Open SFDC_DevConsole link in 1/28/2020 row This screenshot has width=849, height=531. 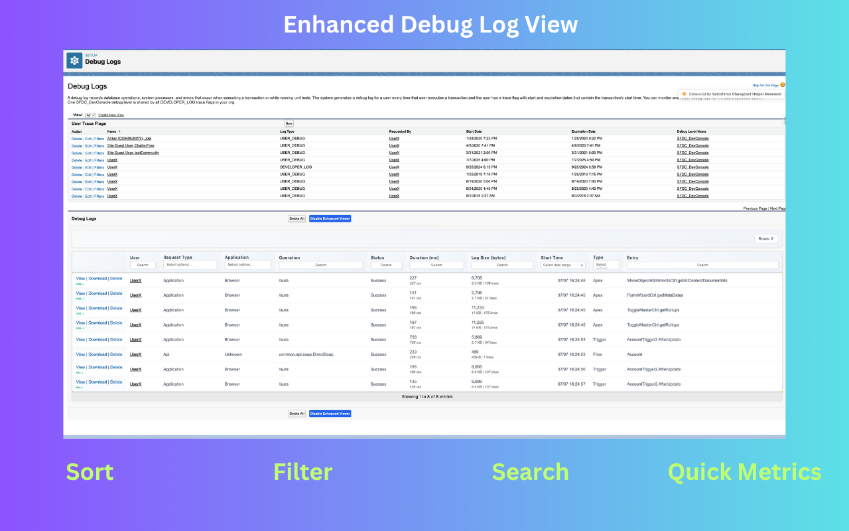(x=692, y=138)
